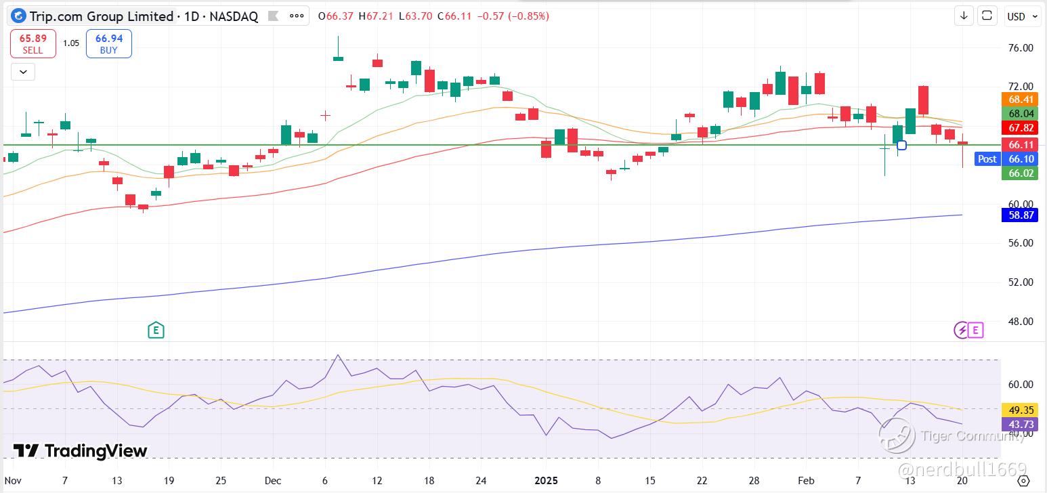Viewport: 1047px width, 493px height.
Task: Click the green earnings E marker
Action: click(156, 330)
